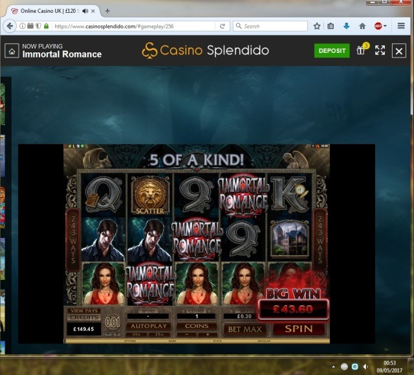Click the SPIN button

[299, 329]
